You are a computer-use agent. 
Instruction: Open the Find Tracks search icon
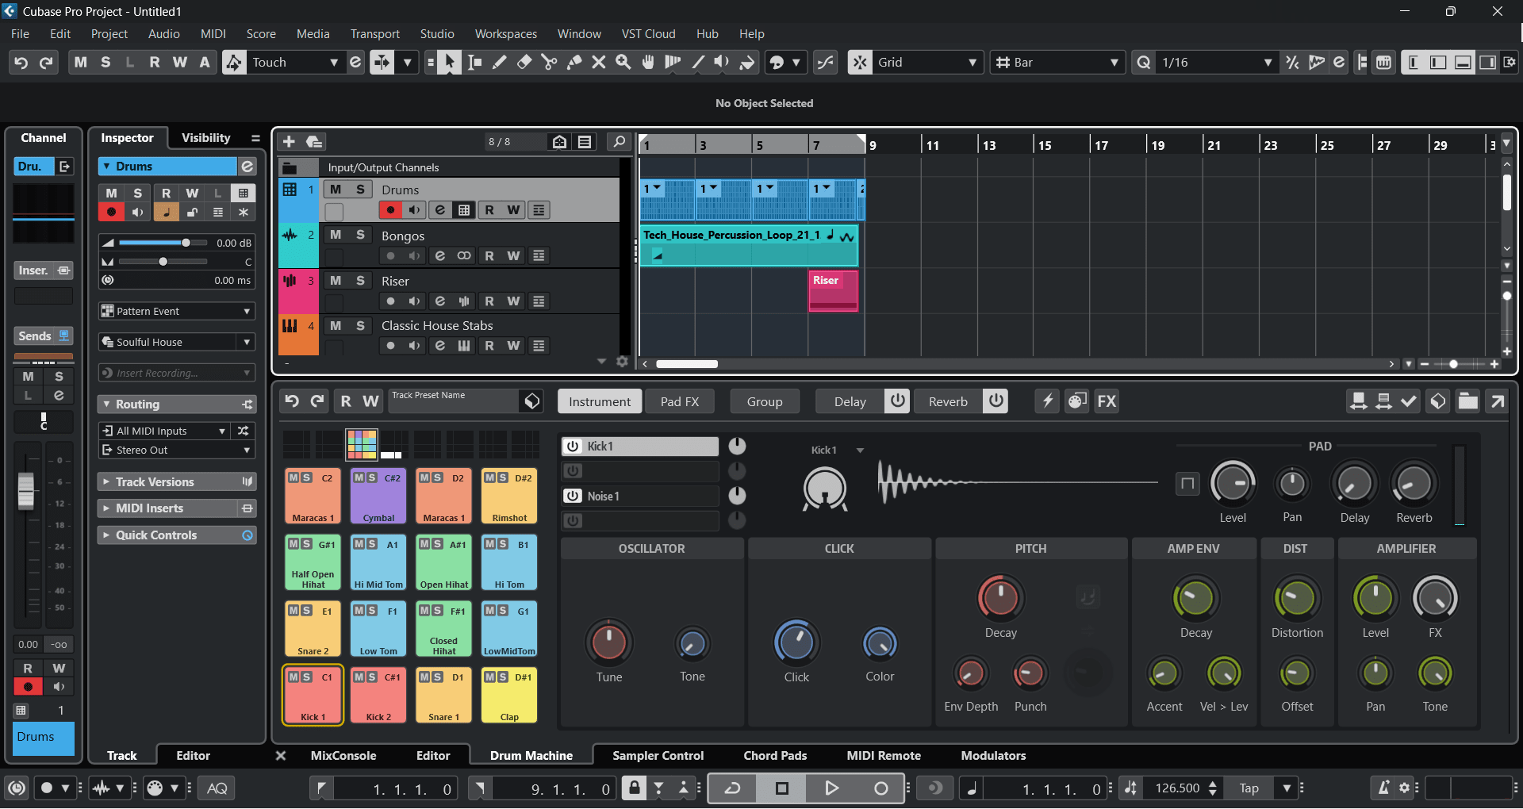tap(619, 141)
